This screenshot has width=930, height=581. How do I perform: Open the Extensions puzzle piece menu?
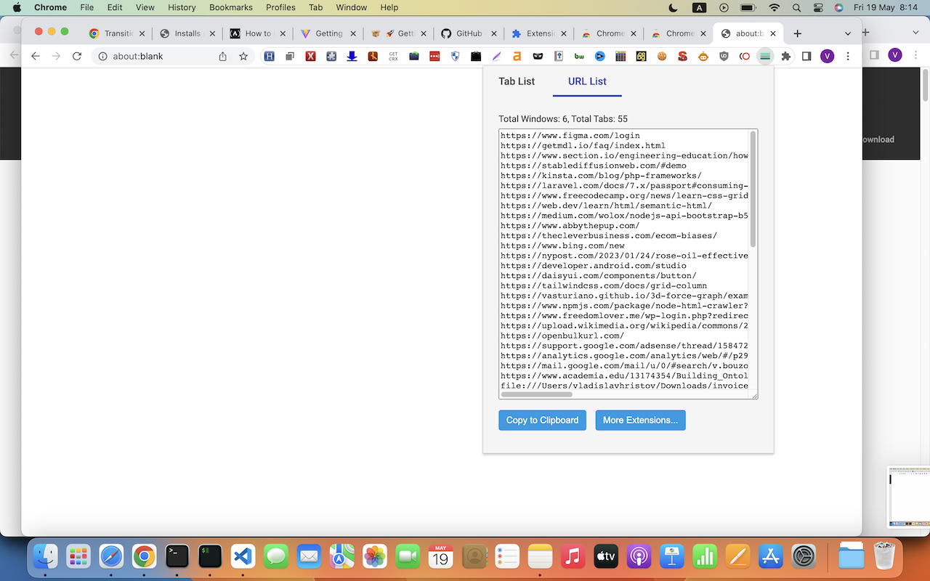(785, 56)
